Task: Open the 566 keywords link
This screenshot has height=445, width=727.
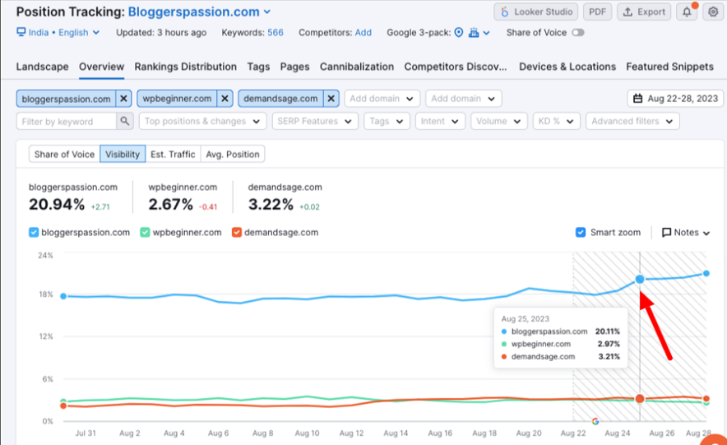Action: pos(275,32)
